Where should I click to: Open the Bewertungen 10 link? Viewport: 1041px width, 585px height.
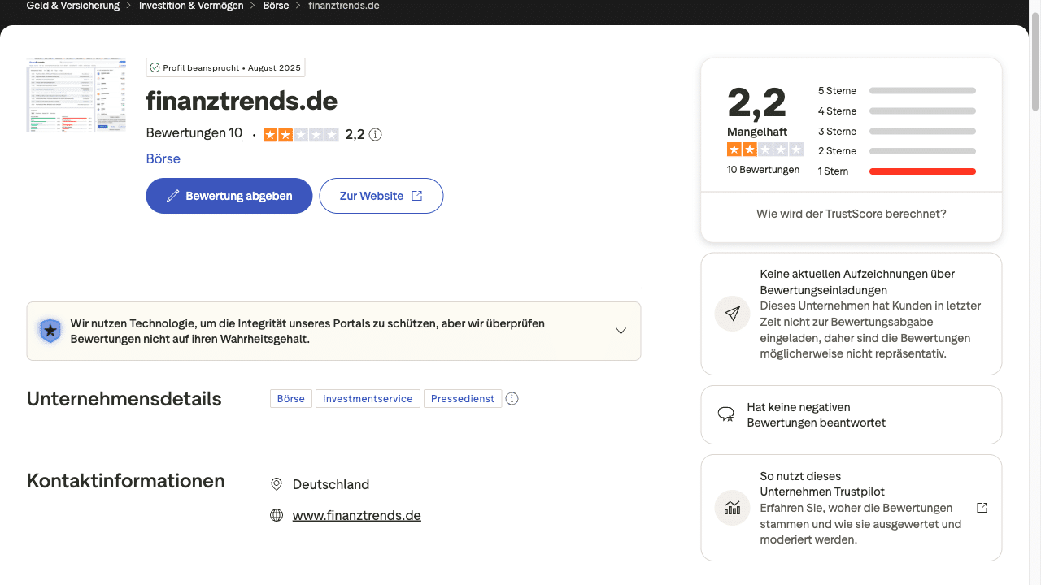pyautogui.click(x=194, y=133)
